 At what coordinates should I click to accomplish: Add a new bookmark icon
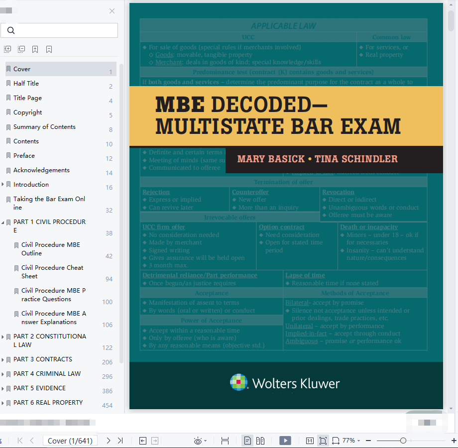pyautogui.click(x=35, y=49)
